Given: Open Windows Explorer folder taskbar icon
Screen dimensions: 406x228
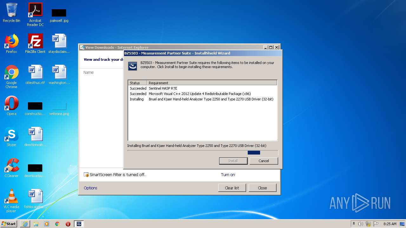Looking at the screenshot, I should 36,224.
